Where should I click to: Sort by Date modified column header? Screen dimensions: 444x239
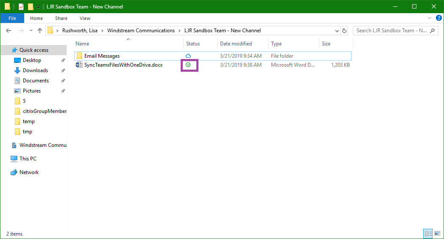tap(243, 44)
